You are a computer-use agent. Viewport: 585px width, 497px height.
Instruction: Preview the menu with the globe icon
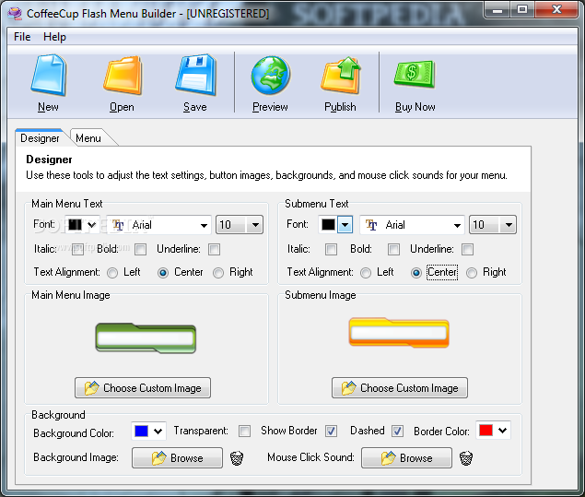[270, 75]
